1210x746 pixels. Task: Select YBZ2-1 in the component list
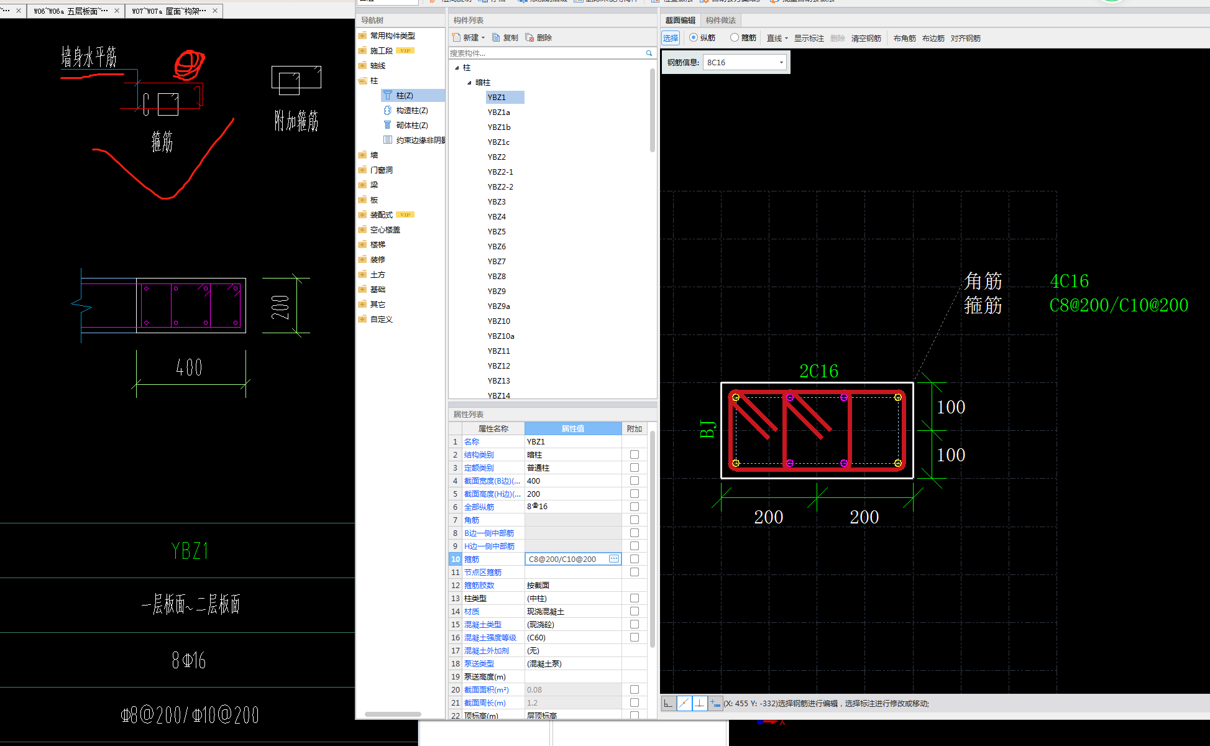tap(500, 172)
